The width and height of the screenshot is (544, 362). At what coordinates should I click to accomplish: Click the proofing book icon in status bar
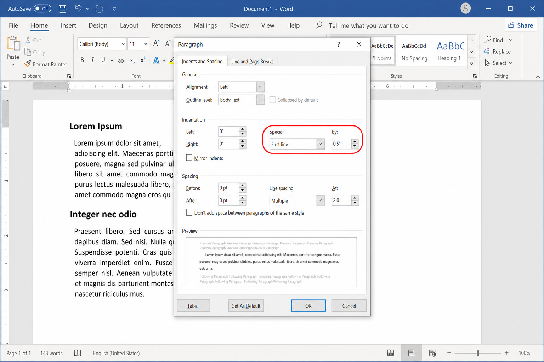[78, 353]
